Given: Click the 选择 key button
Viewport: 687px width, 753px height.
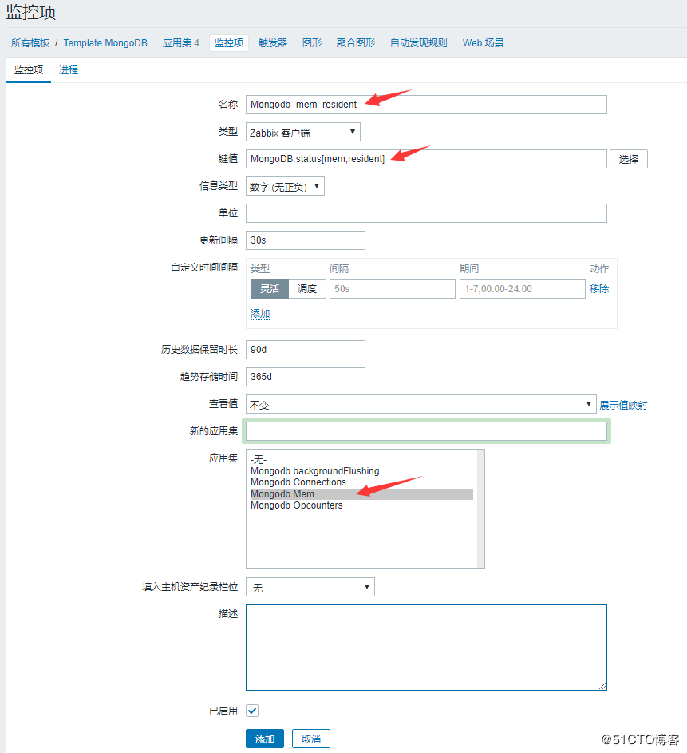Looking at the screenshot, I should [x=629, y=159].
